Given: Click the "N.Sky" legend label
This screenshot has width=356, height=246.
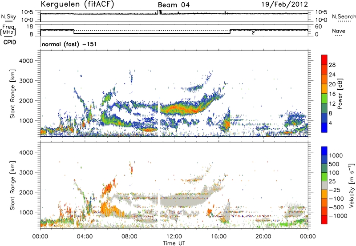Looking at the screenshot, I should click(8, 16).
